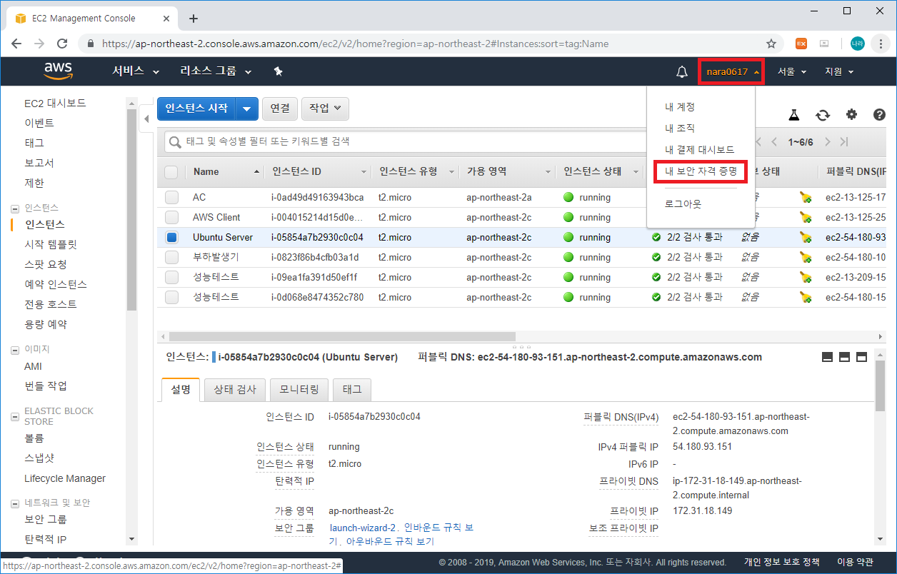
Task: Collapse the 인스턴스 sidebar section
Action: [15, 208]
